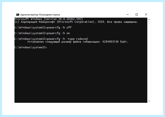165x117 pixels.
Task: Click the Microsoft Corporation copyright line
Action: point(76,22)
